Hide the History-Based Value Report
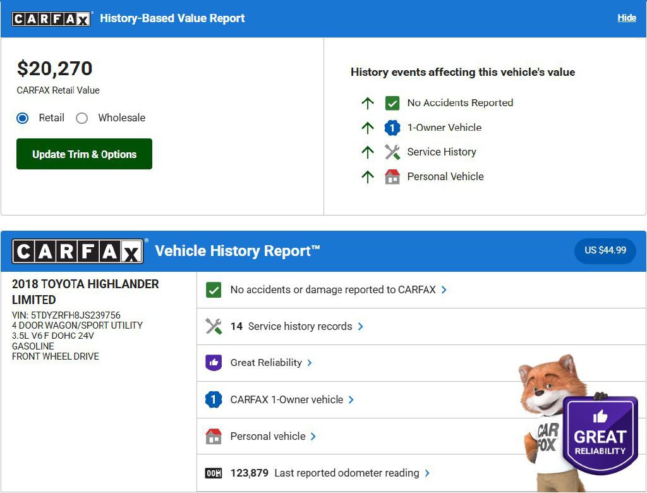 626,18
